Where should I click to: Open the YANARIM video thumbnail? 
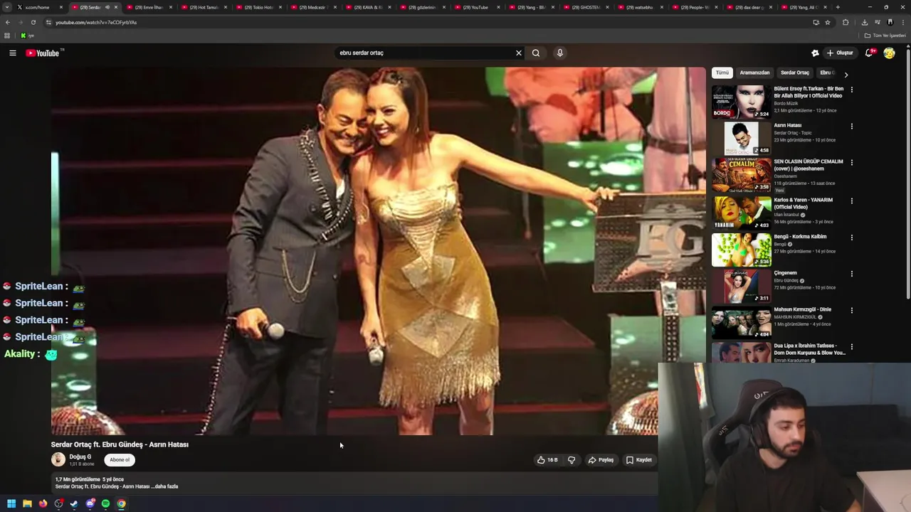741,212
